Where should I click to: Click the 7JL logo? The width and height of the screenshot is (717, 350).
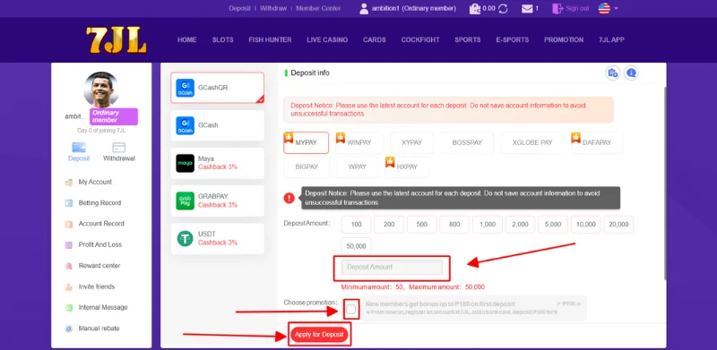point(117,40)
